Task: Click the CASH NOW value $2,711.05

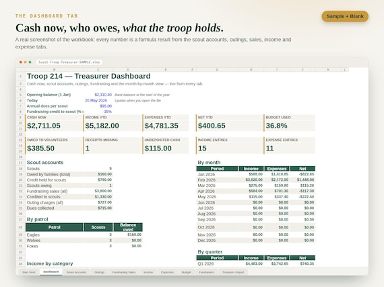Action: 44,126
